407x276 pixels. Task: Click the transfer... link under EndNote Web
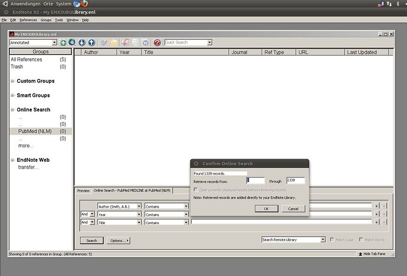pyautogui.click(x=28, y=167)
